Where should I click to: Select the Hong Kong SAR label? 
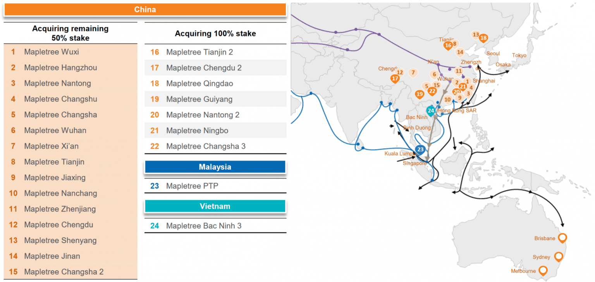(458, 110)
